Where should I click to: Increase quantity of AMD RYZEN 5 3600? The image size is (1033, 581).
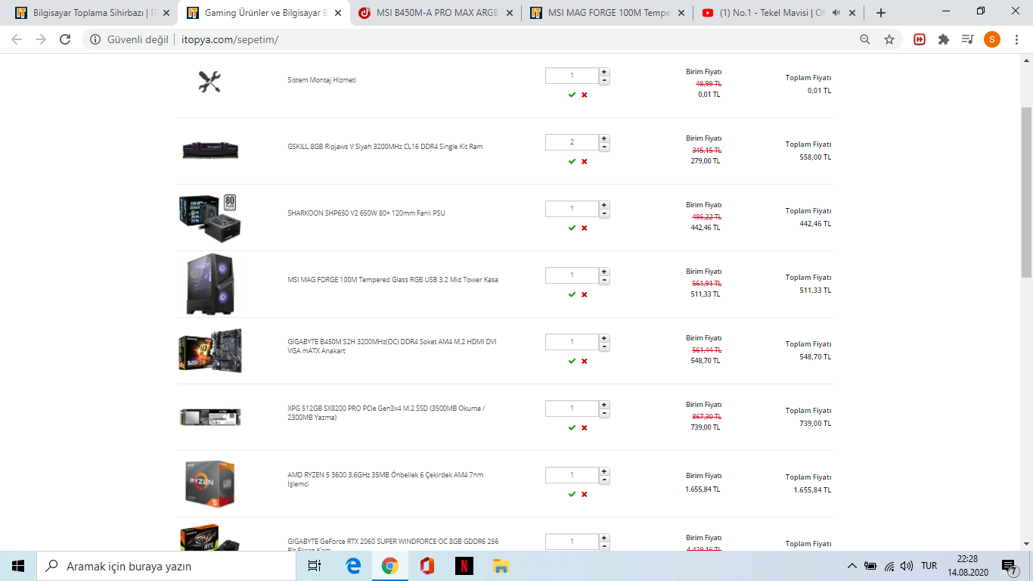[x=604, y=471]
